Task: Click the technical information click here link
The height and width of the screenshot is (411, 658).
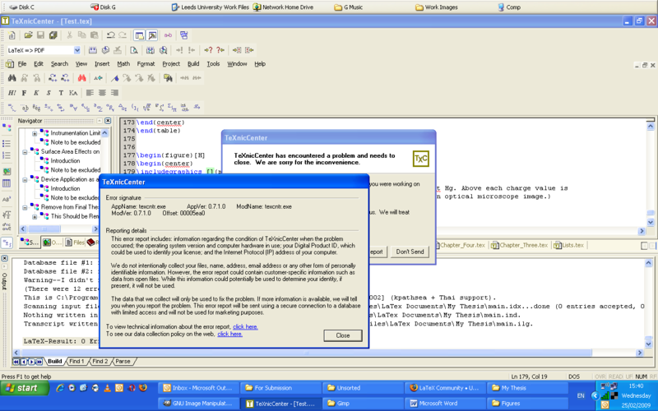Action: [x=245, y=326]
